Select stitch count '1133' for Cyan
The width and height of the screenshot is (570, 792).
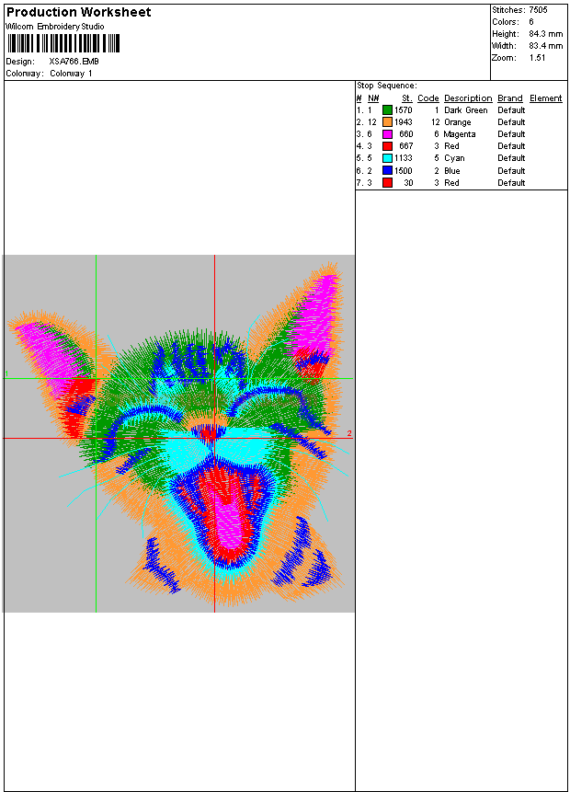point(404,158)
